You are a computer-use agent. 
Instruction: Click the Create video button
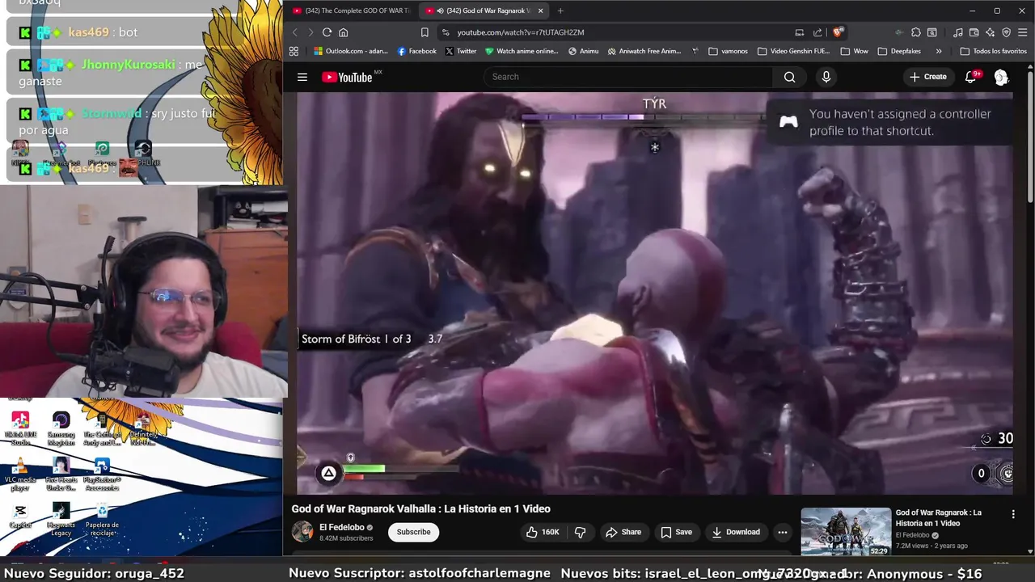pyautogui.click(x=927, y=77)
